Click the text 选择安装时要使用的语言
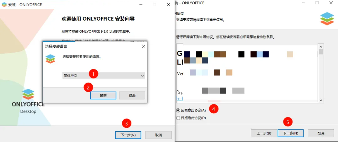Screen dimensions: 338x142 coord(82,57)
